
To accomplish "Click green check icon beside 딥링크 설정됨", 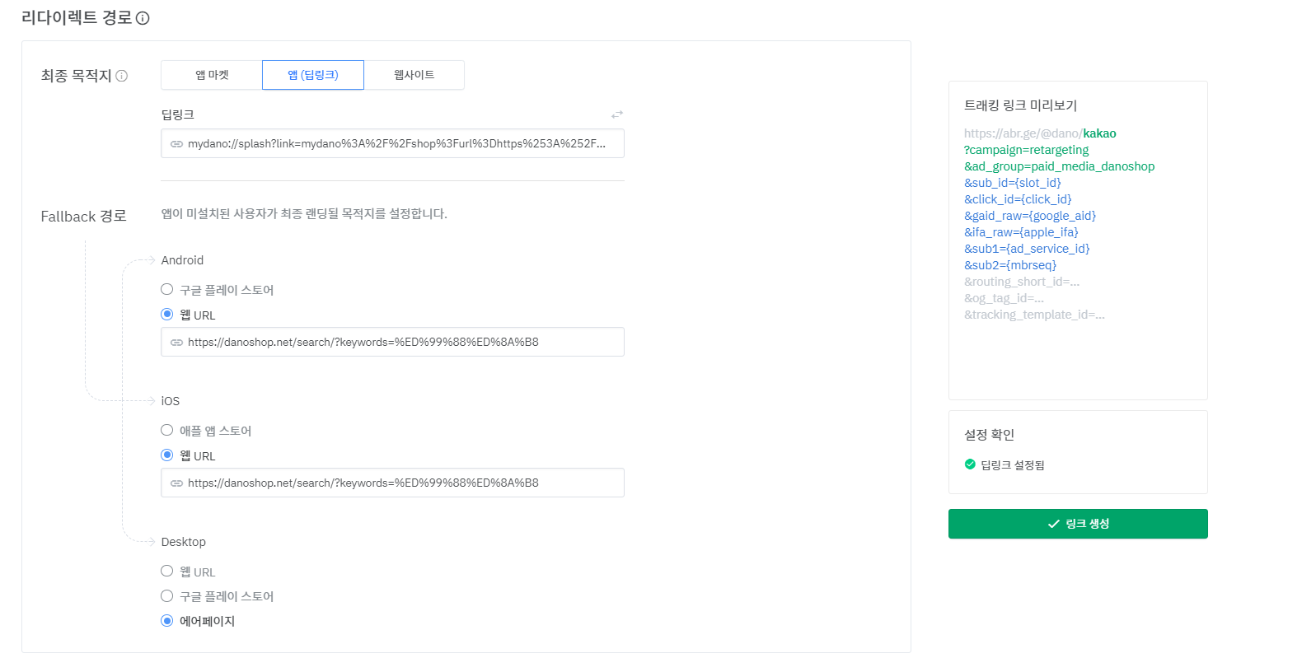I will (x=970, y=464).
